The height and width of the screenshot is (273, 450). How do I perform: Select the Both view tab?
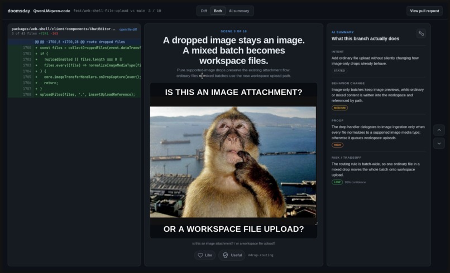pyautogui.click(x=218, y=11)
